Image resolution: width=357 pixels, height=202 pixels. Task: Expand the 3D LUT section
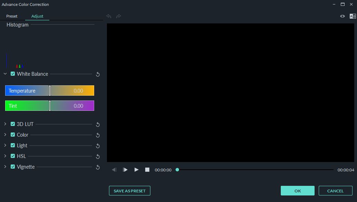click(5, 124)
